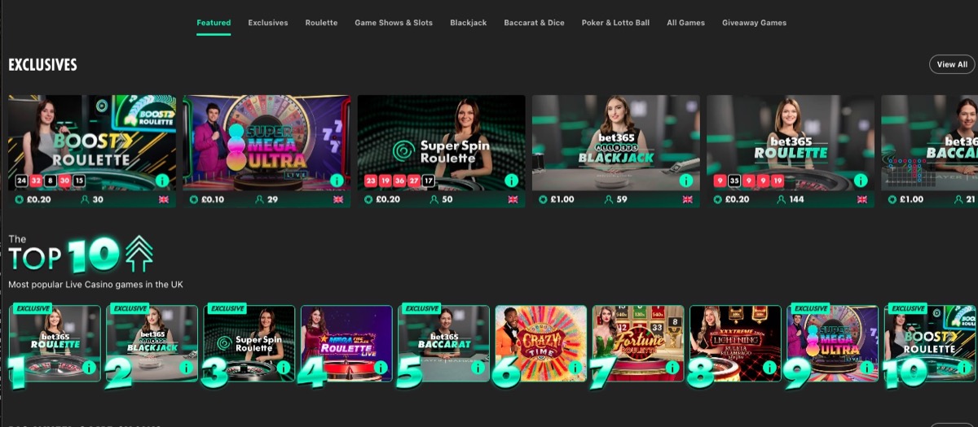Image resolution: width=978 pixels, height=427 pixels.
Task: Open info icon on Top 10 rank 9 Super Mega Ultra
Action: 866,368
